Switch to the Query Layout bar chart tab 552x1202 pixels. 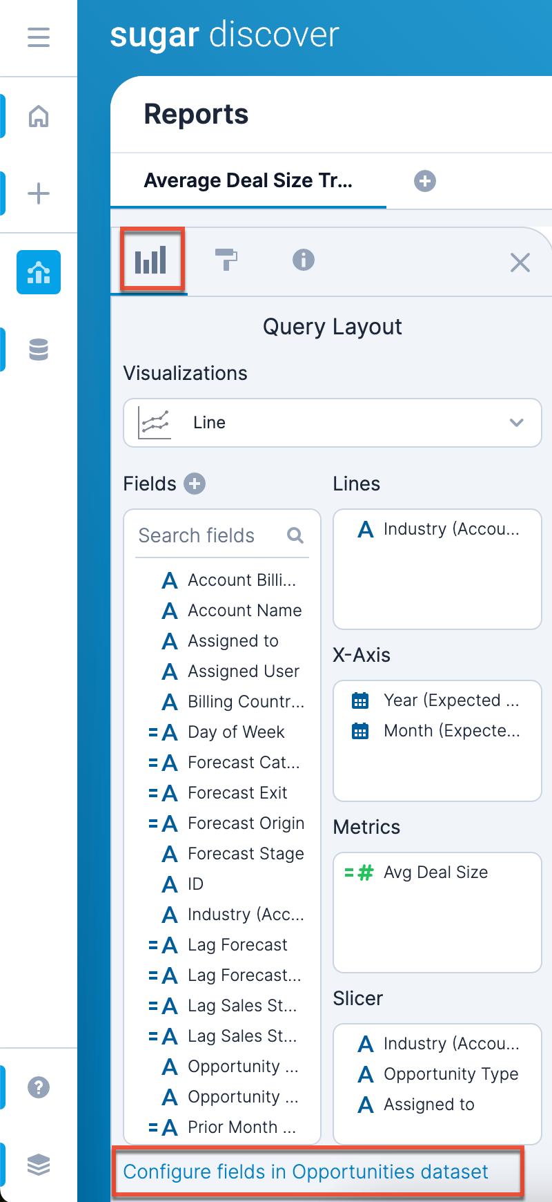pyautogui.click(x=151, y=260)
